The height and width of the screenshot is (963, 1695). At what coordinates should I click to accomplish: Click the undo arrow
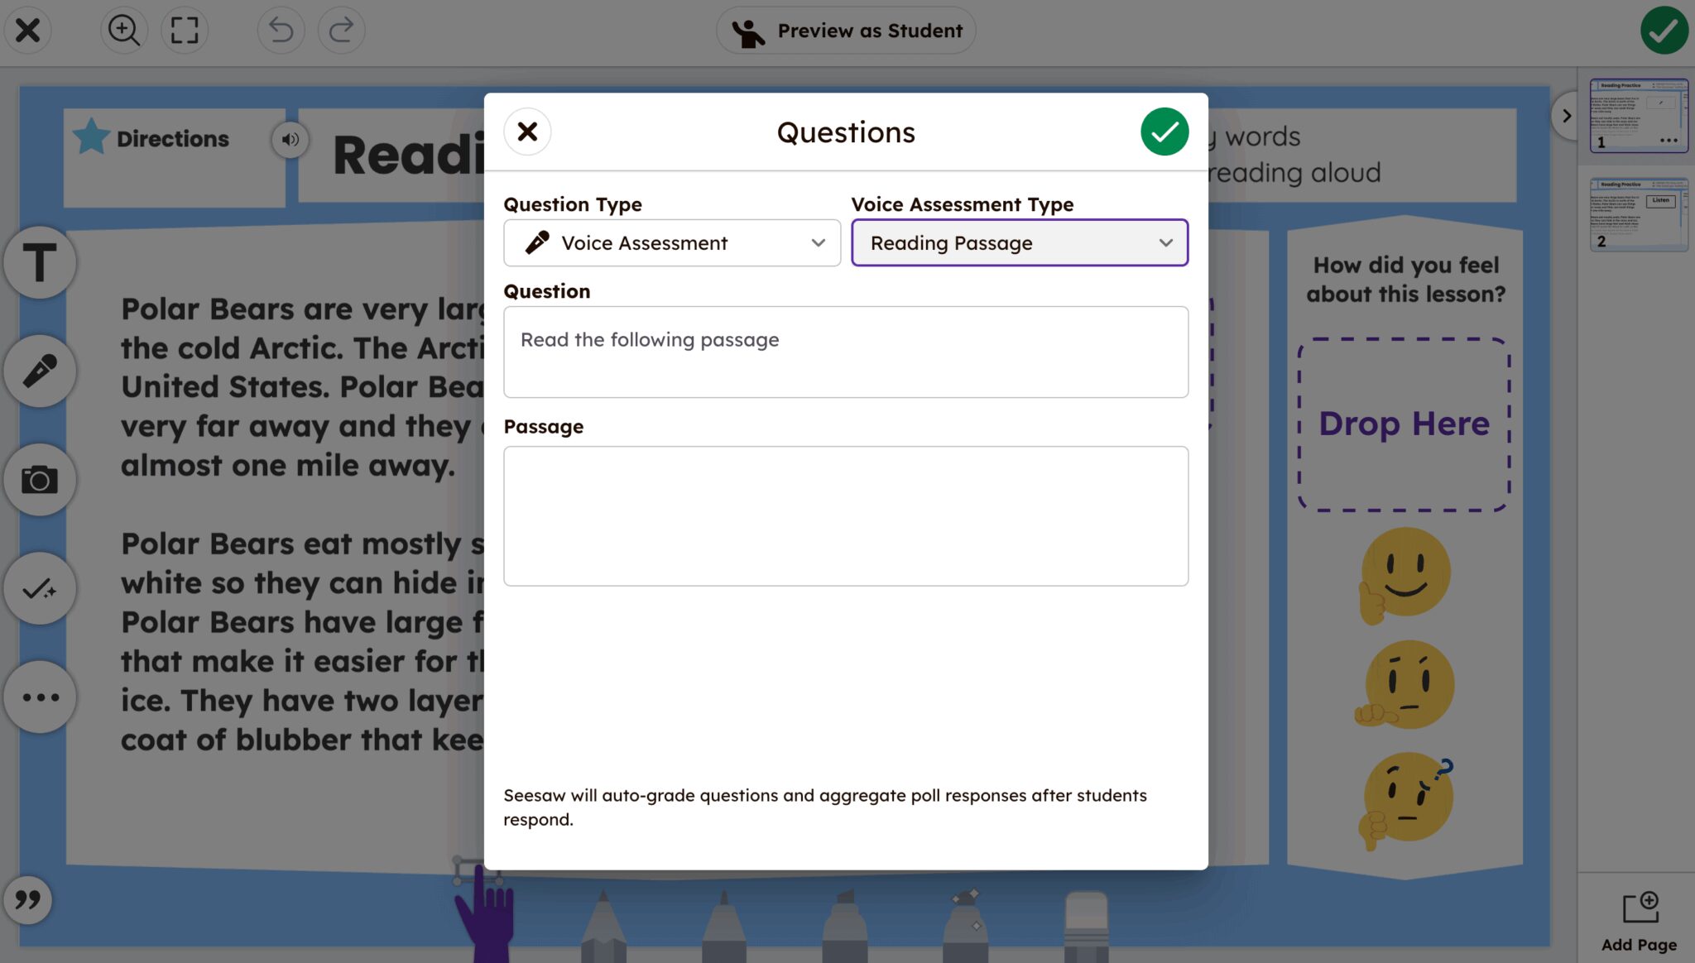[x=281, y=30]
